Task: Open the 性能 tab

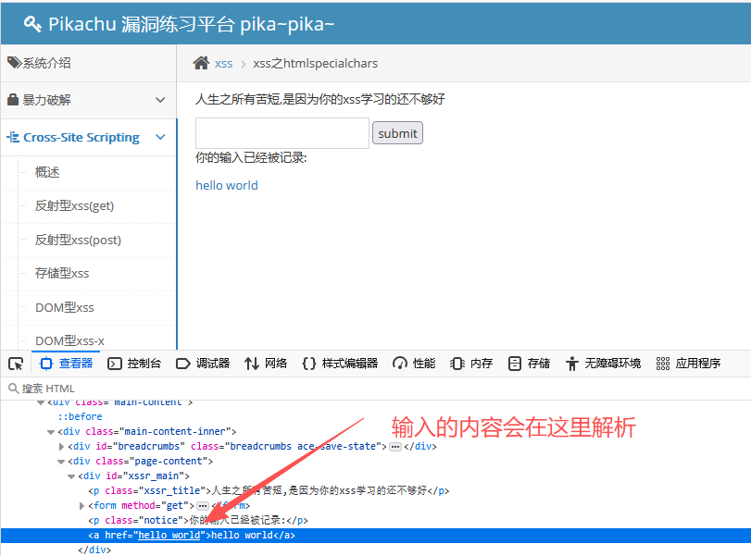Action: (414, 364)
